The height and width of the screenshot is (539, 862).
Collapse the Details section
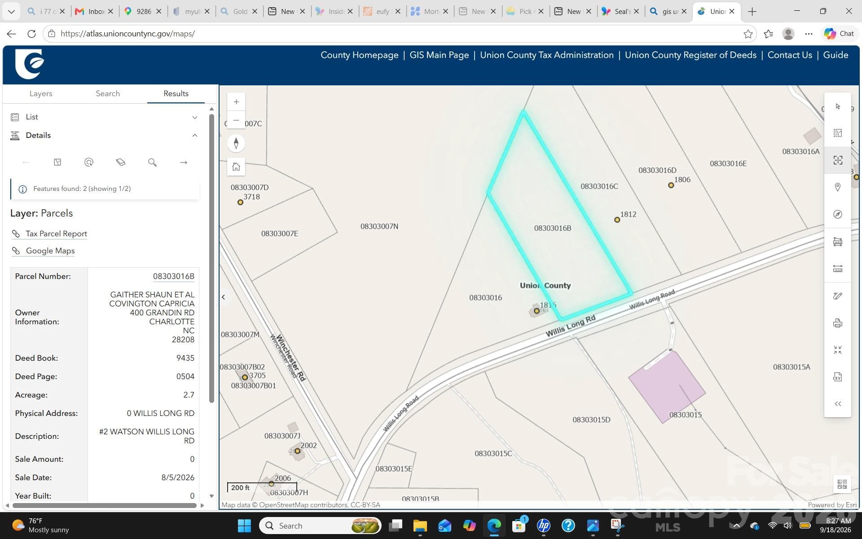click(104, 135)
